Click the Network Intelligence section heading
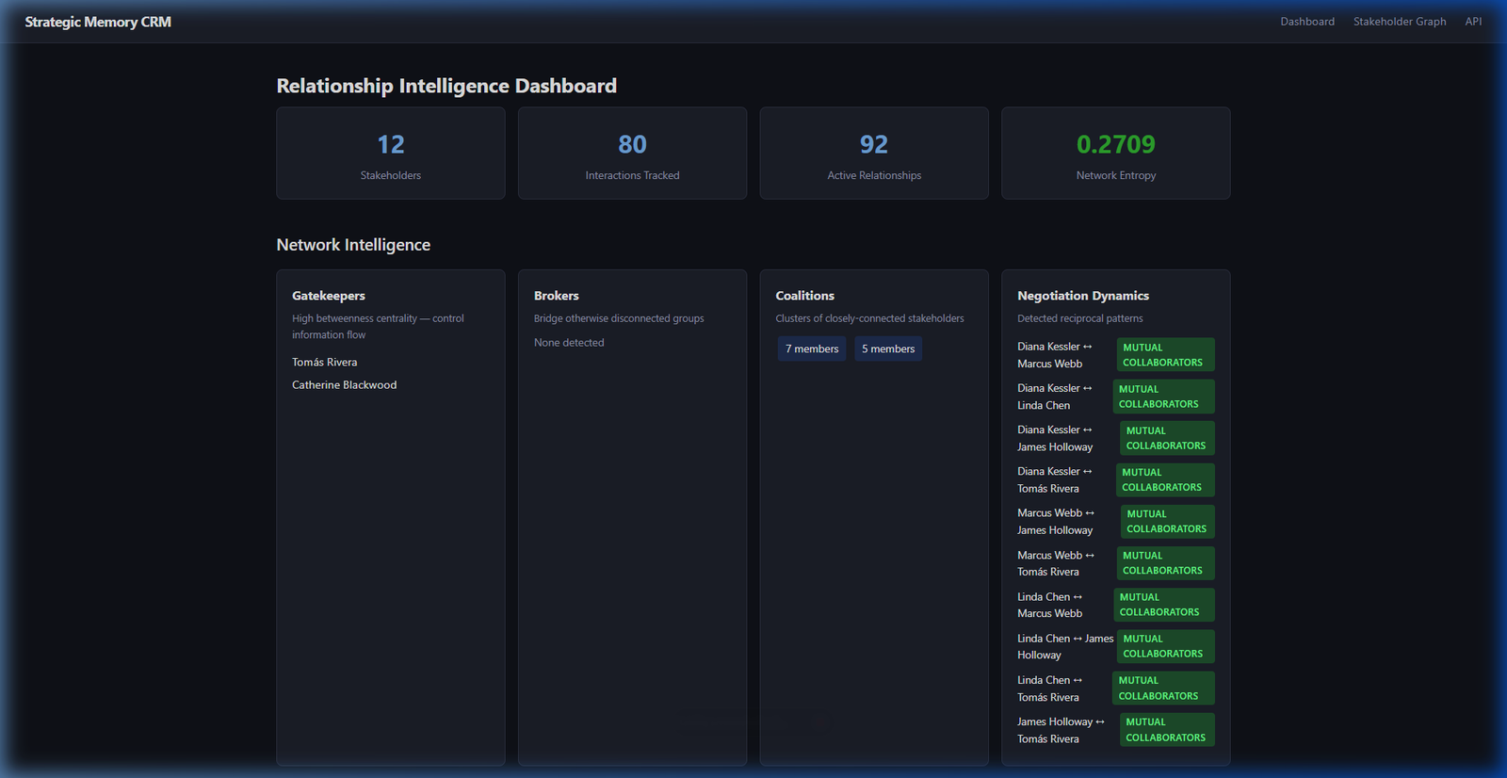 [353, 245]
